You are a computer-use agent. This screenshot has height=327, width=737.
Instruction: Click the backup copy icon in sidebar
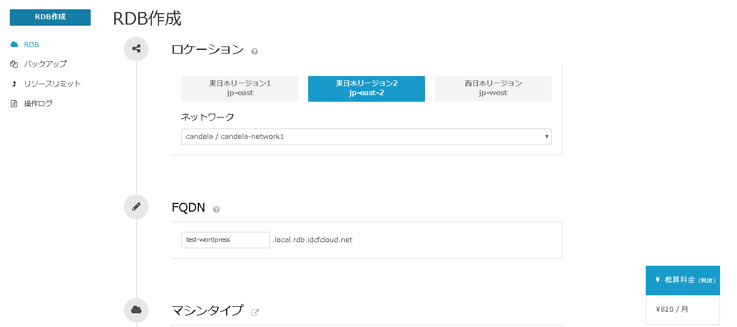pos(14,64)
